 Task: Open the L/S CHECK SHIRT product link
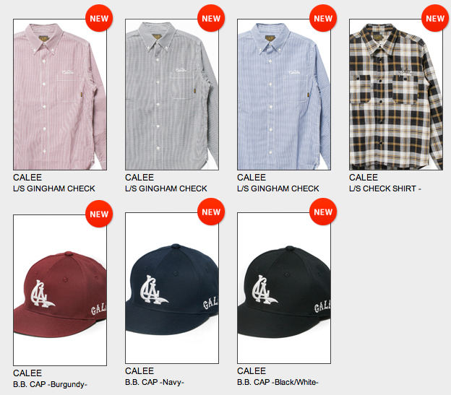[385, 188]
